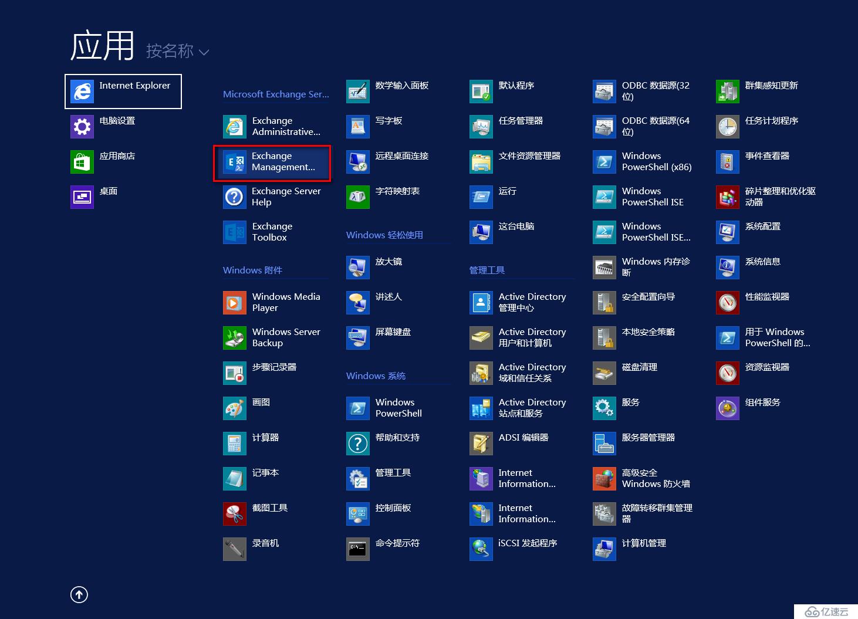Open Exchange Administrative Center icon
The width and height of the screenshot is (858, 619).
coord(235,127)
